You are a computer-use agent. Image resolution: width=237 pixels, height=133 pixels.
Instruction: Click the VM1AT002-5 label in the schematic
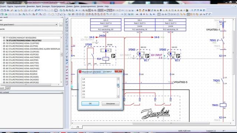tap(180, 82)
